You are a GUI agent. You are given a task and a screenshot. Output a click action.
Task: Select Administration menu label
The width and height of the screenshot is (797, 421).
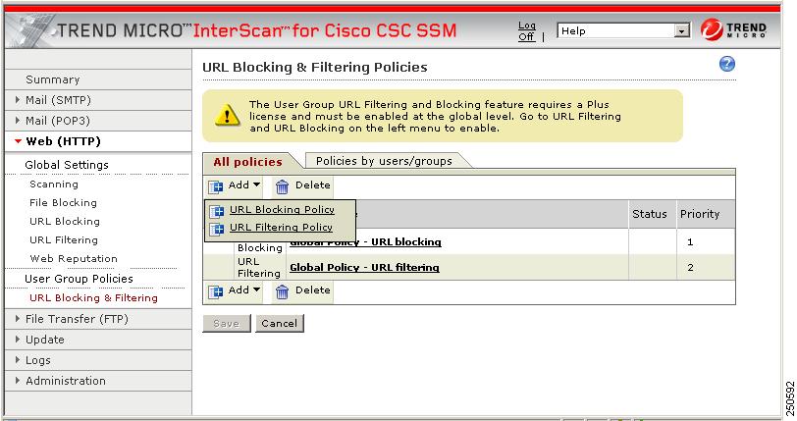point(66,381)
